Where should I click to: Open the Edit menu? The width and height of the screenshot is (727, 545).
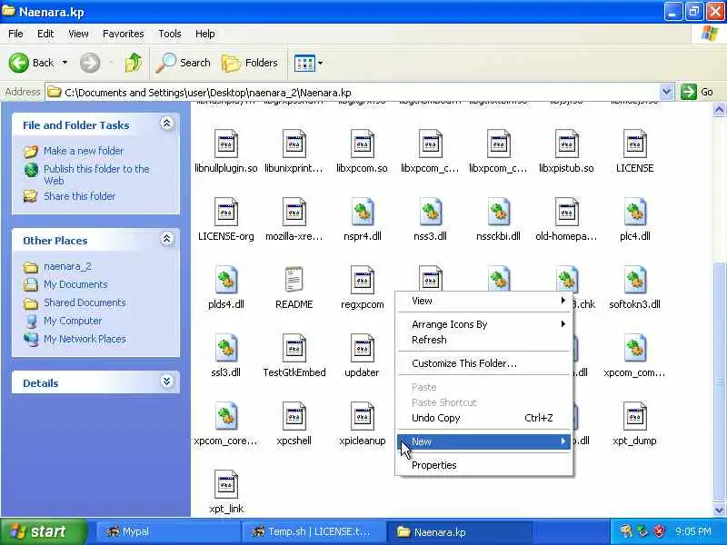point(45,34)
